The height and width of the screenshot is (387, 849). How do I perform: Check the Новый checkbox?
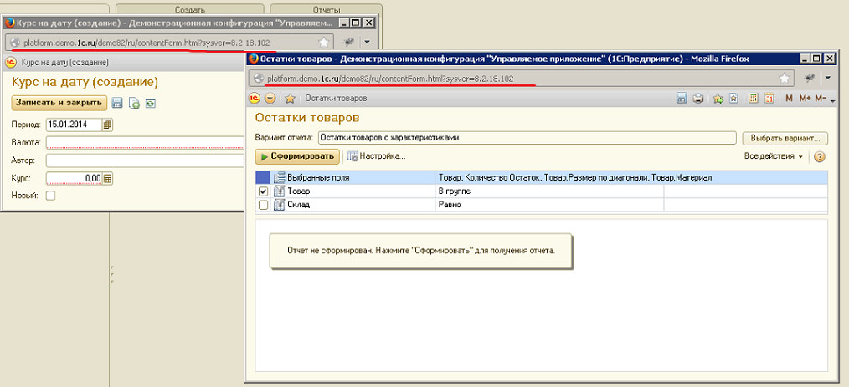click(50, 196)
